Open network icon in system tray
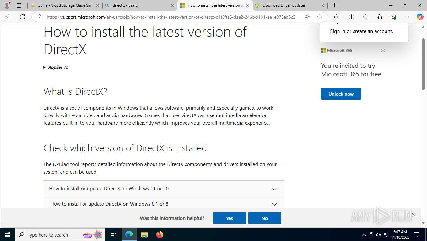This screenshot has height=241, width=427. (x=387, y=235)
